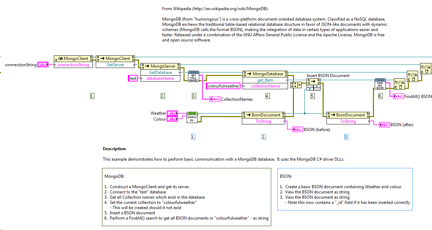Click the MongoDatabase property node header
The height and width of the screenshot is (230, 432).
tap(265, 74)
